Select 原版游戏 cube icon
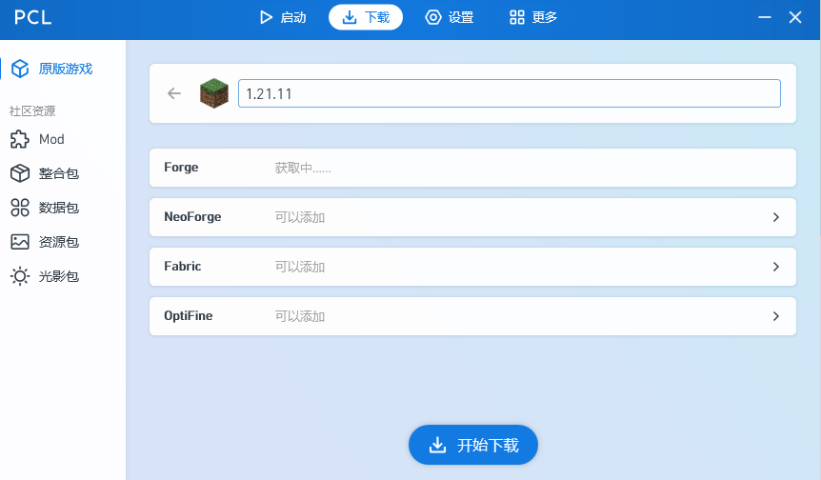 click(x=20, y=69)
